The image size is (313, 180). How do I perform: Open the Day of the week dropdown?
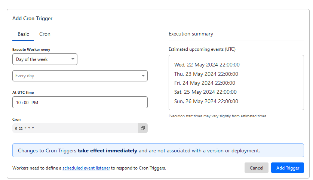[45, 59]
